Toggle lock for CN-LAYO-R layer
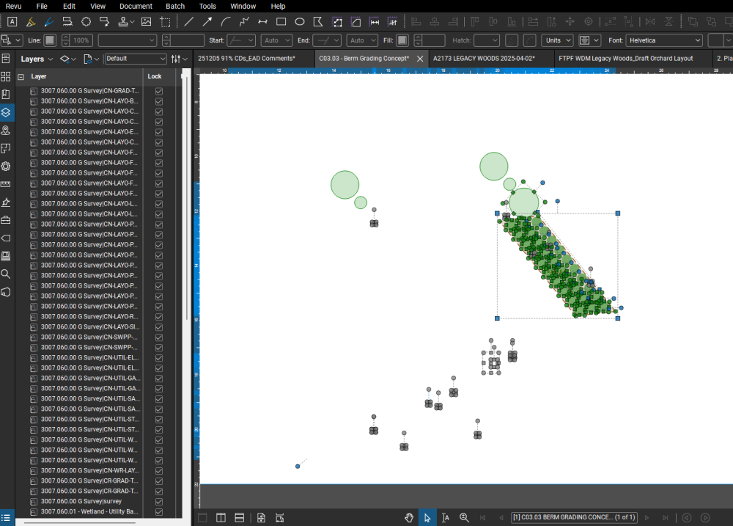This screenshot has height=526, width=733. (x=159, y=317)
